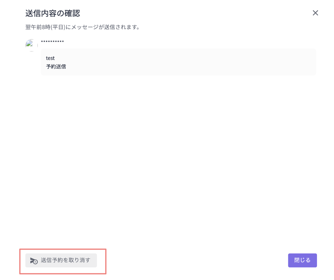
Task: Click the close cross in the top corner
Action: coord(315,13)
